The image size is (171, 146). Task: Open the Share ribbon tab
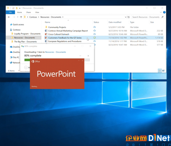tap(28, 12)
